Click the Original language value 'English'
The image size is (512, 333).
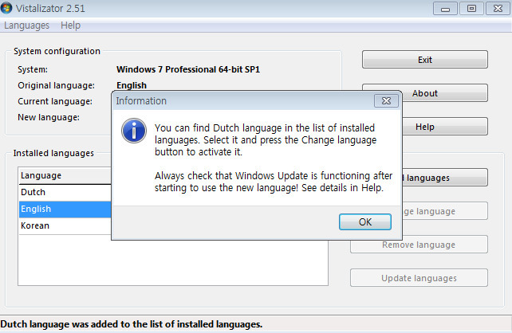[x=132, y=85]
